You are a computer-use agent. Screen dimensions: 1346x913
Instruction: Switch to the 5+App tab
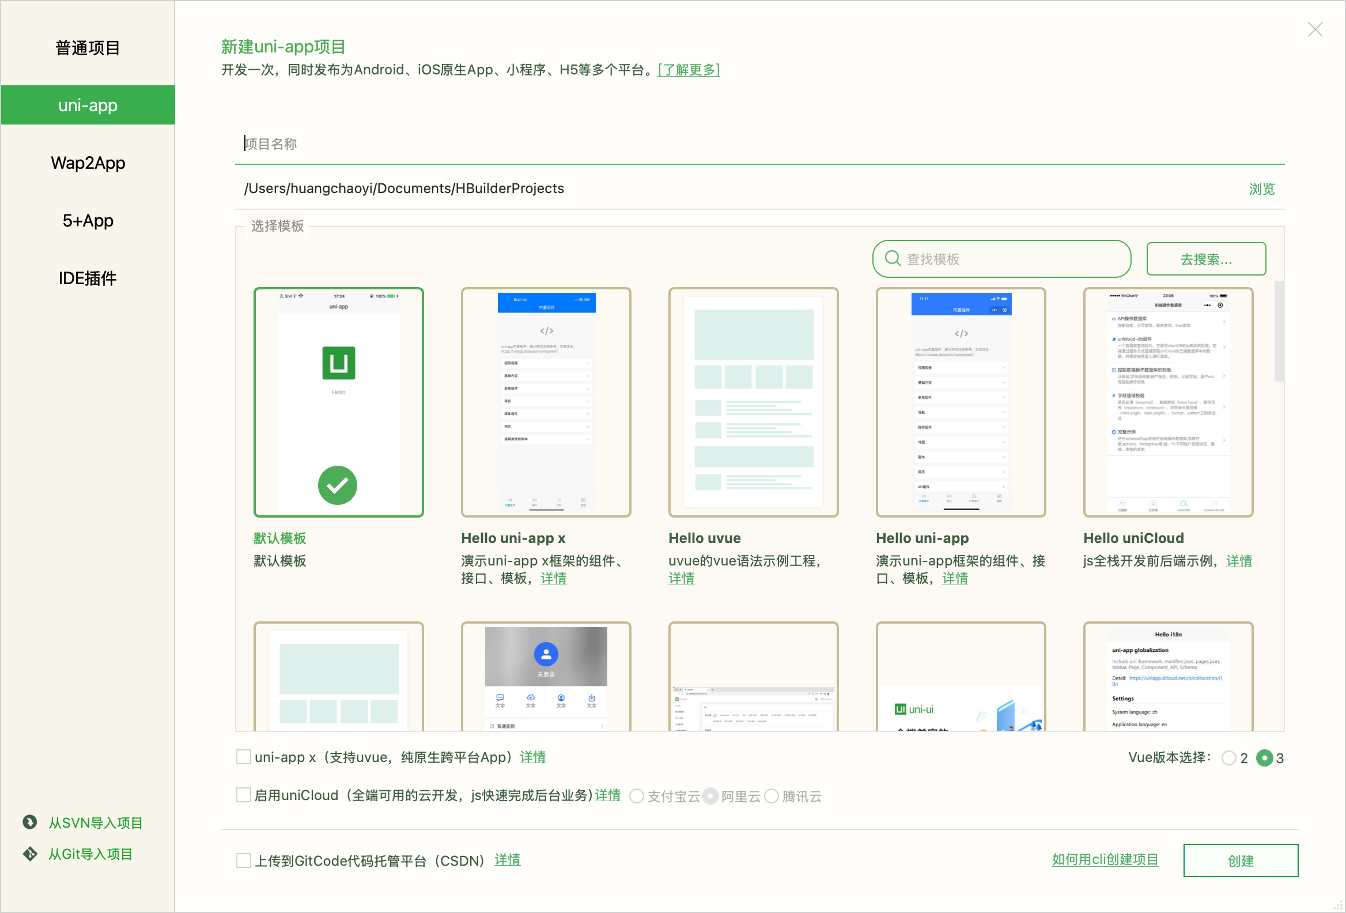click(x=88, y=221)
